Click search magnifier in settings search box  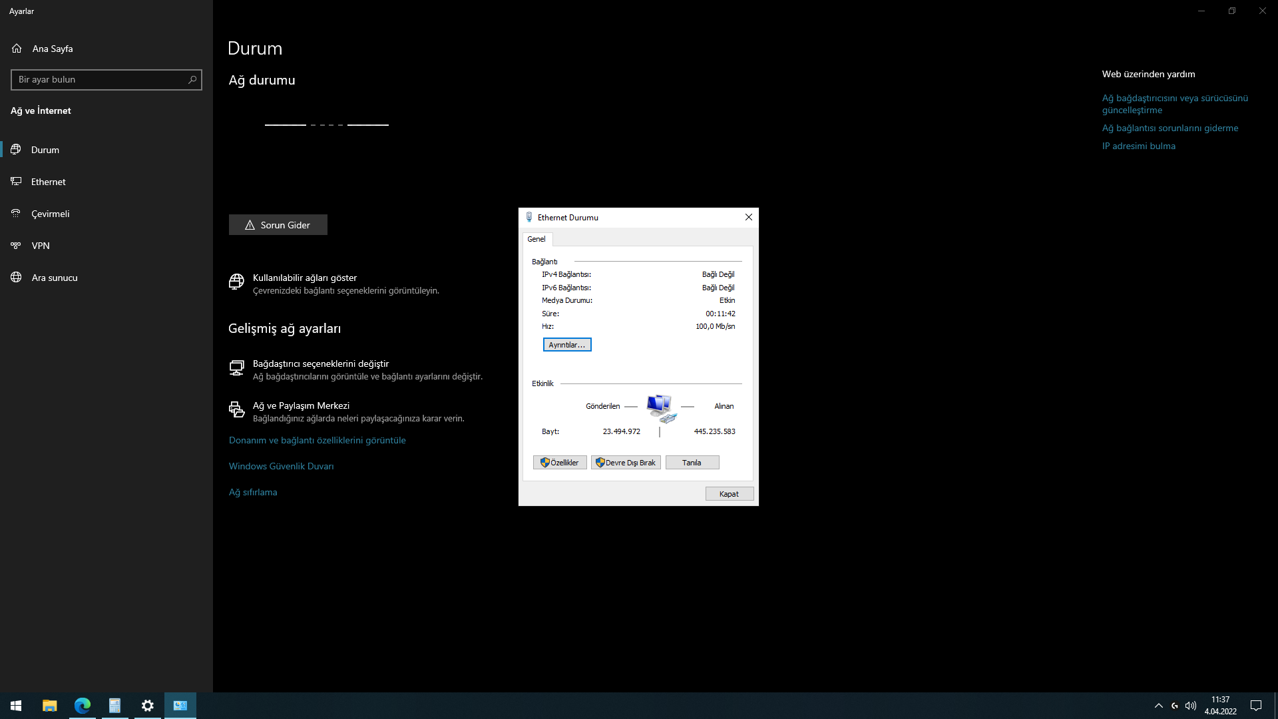click(x=192, y=80)
